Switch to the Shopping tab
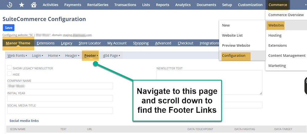The height and width of the screenshot is (134, 307). 141,43
